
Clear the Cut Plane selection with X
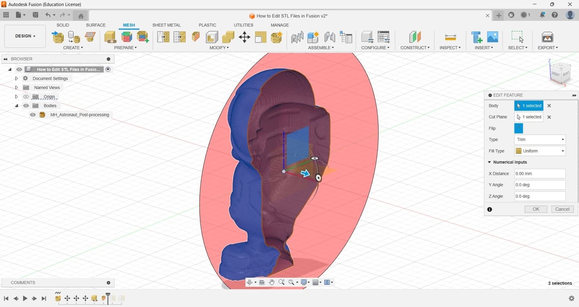[549, 117]
